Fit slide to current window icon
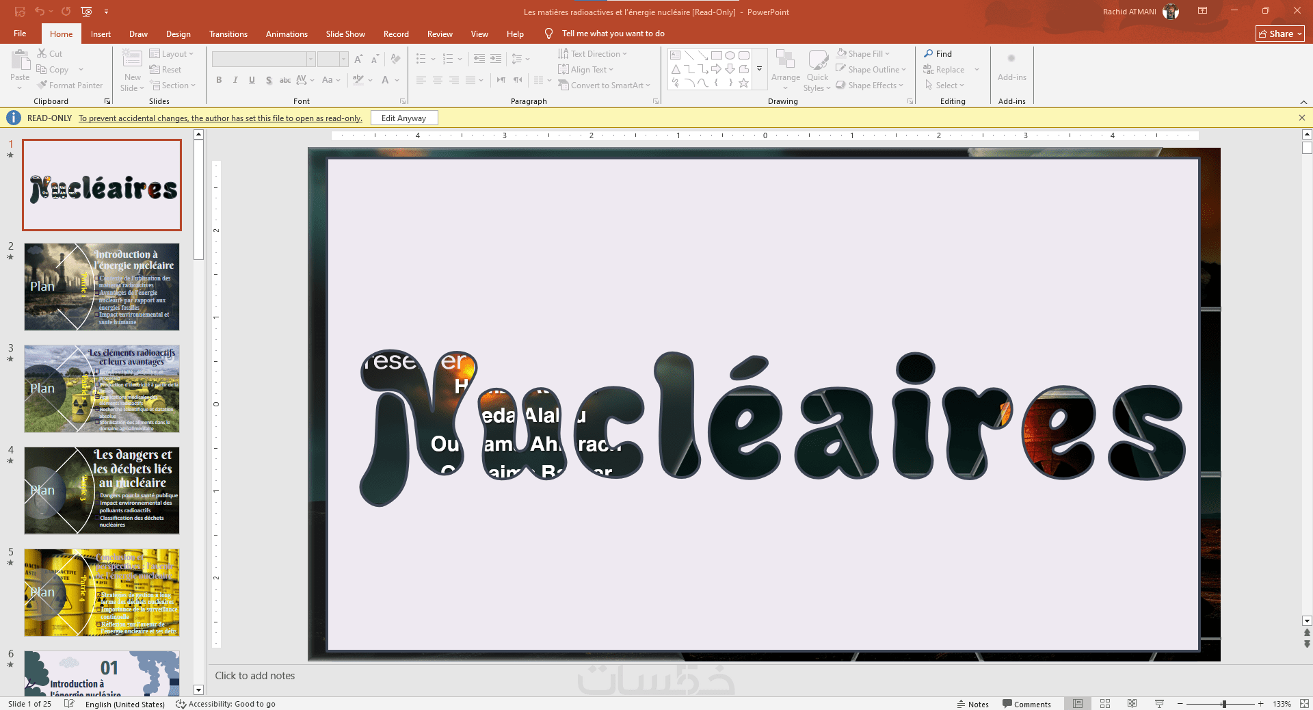Image resolution: width=1313 pixels, height=710 pixels. (x=1304, y=704)
